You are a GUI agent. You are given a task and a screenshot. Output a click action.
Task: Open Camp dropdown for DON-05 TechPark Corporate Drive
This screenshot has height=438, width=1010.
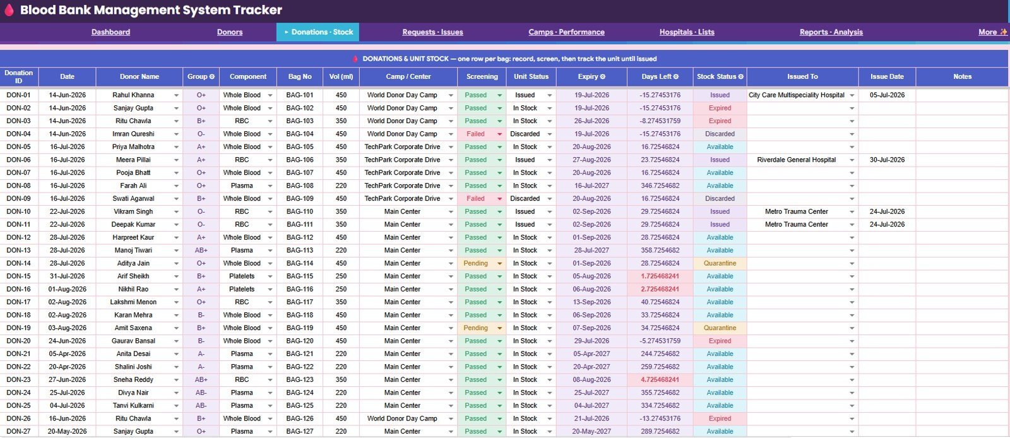pos(451,147)
